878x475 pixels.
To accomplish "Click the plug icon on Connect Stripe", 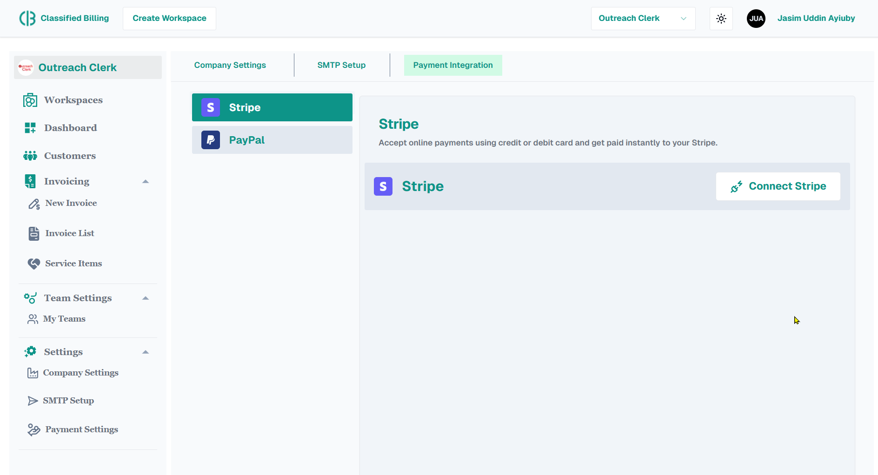I will coord(737,187).
